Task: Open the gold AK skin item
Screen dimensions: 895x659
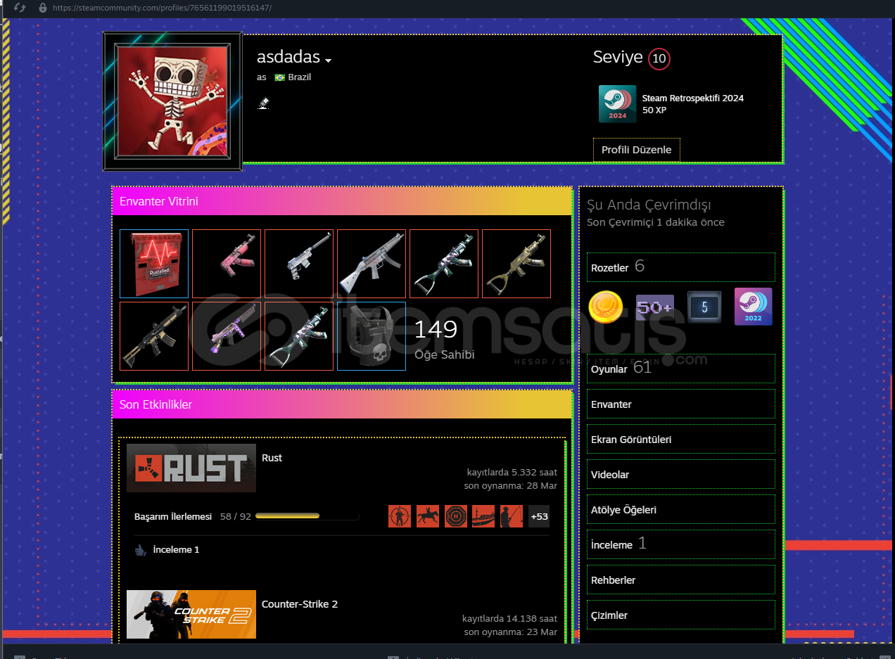Action: [516, 264]
